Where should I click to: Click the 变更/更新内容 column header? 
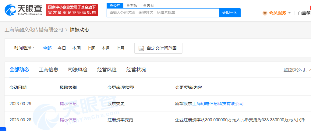(189, 87)
